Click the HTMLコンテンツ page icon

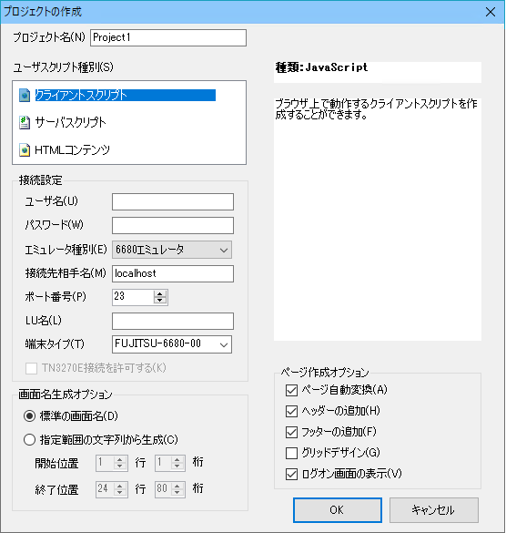(x=25, y=149)
